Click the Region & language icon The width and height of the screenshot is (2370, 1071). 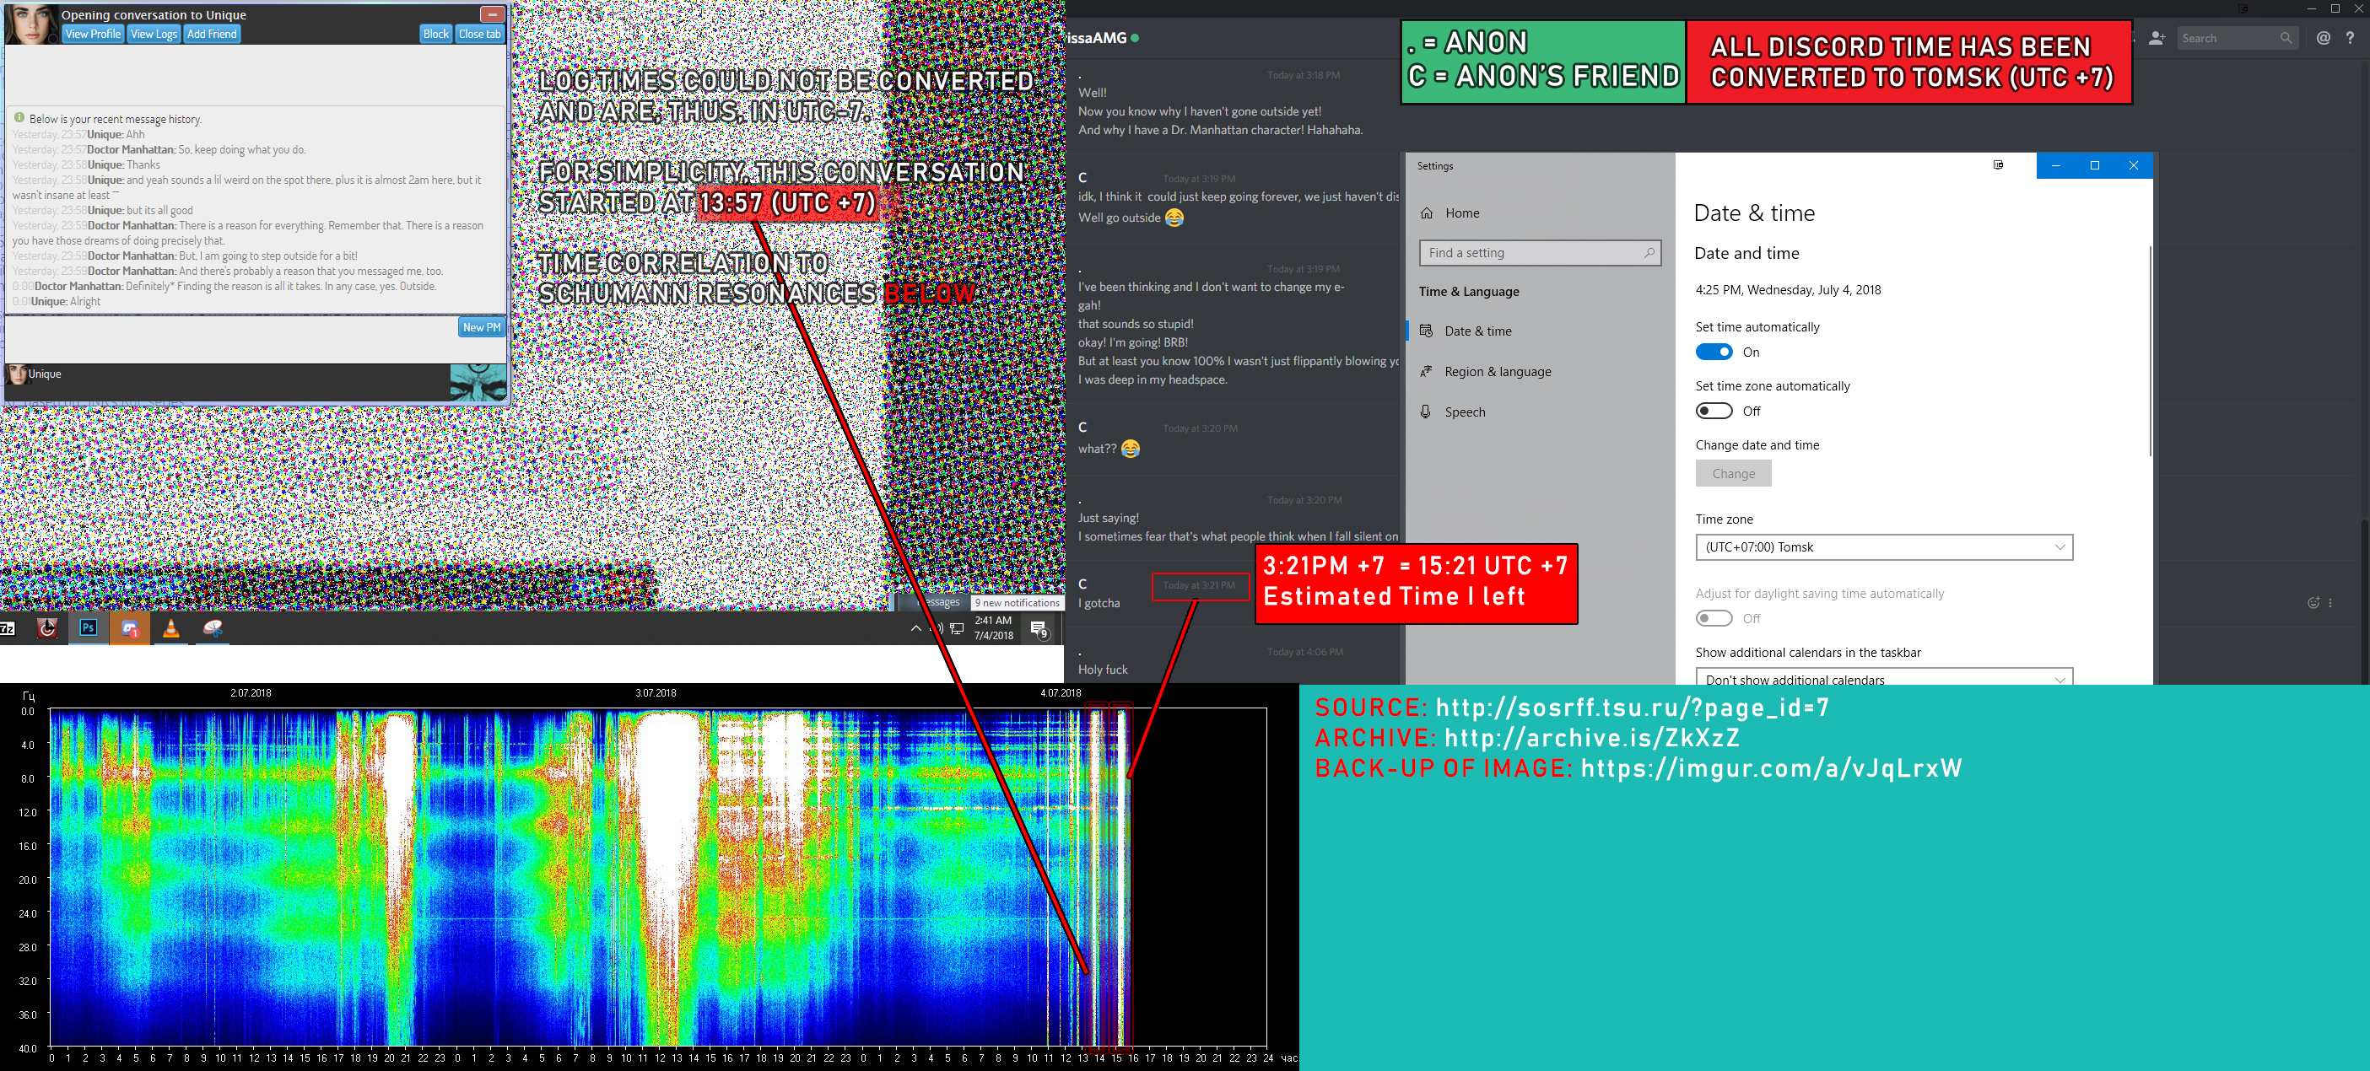1426,371
